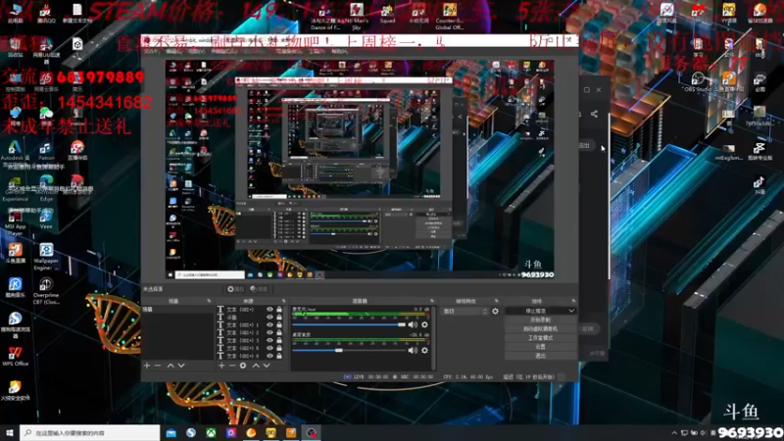
Task: Move source up in Sources panel
Action: [x=256, y=366]
